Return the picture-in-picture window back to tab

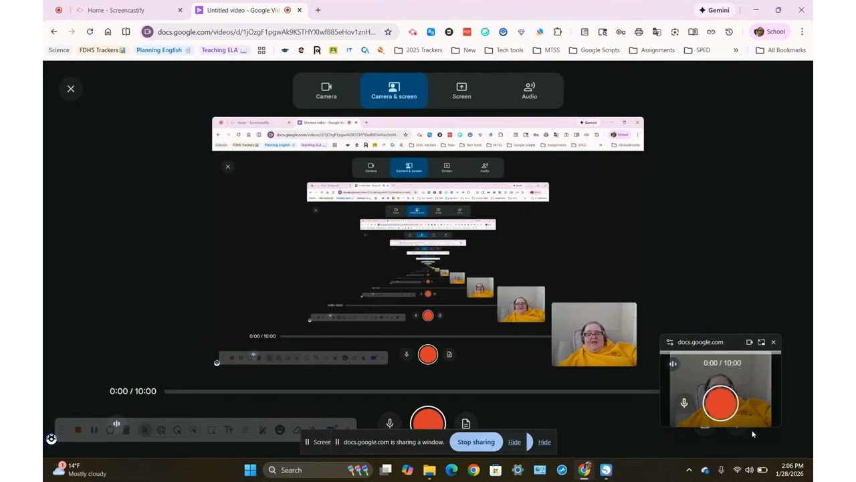point(761,342)
